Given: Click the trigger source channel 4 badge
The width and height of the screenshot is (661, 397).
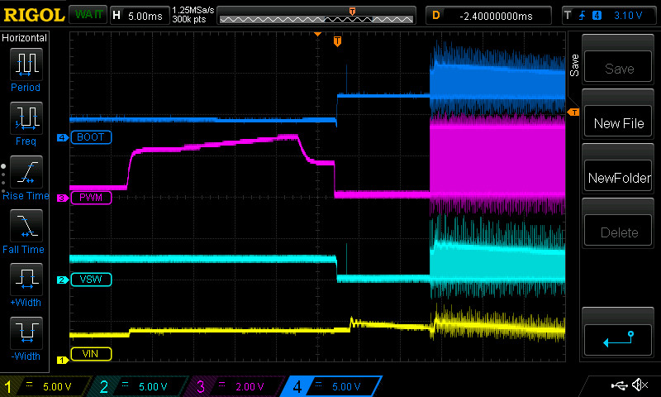Looking at the screenshot, I should click(597, 16).
